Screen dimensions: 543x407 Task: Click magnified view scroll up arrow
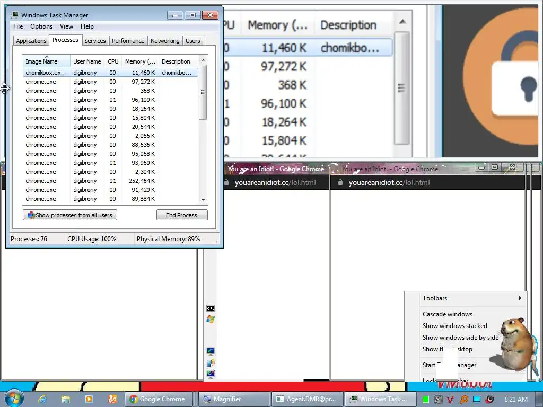[402, 22]
